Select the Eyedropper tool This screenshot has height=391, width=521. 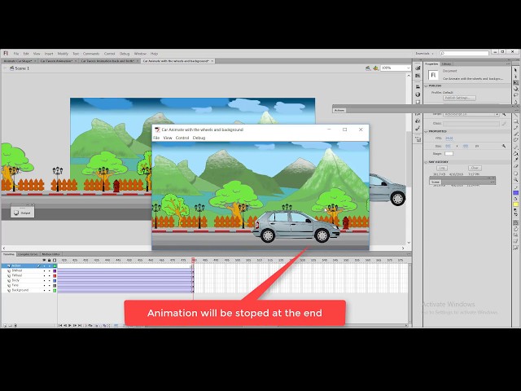tap(515, 160)
